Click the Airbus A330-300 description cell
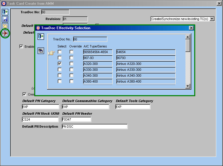Viewport: 223px width, 166px height. click(146, 70)
